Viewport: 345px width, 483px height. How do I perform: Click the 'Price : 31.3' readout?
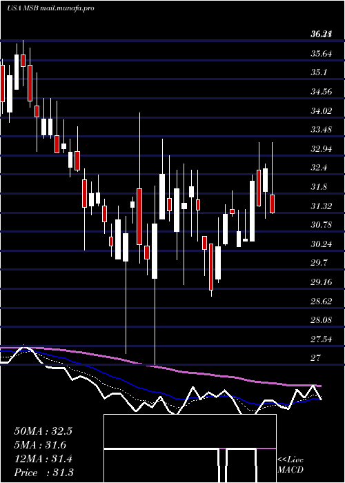click(x=43, y=473)
